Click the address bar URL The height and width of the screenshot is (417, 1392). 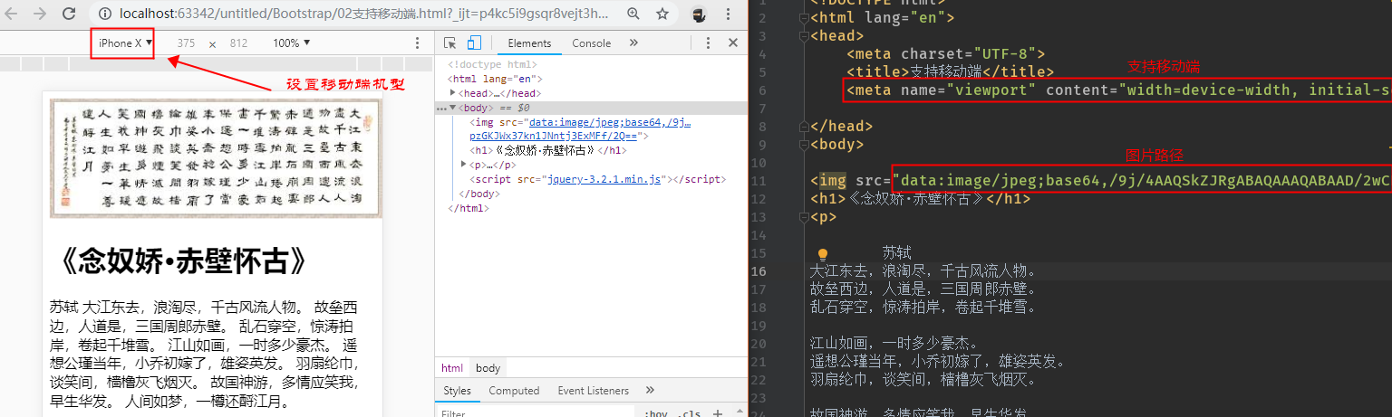tap(364, 14)
